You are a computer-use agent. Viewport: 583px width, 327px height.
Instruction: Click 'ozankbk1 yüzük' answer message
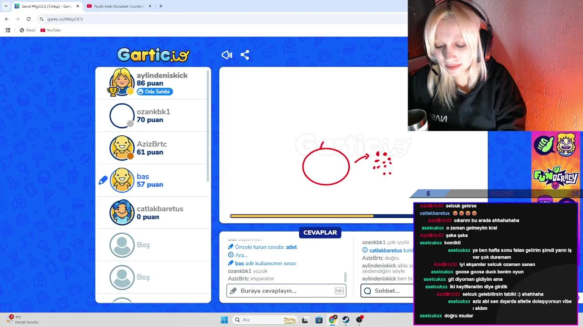pos(248,271)
